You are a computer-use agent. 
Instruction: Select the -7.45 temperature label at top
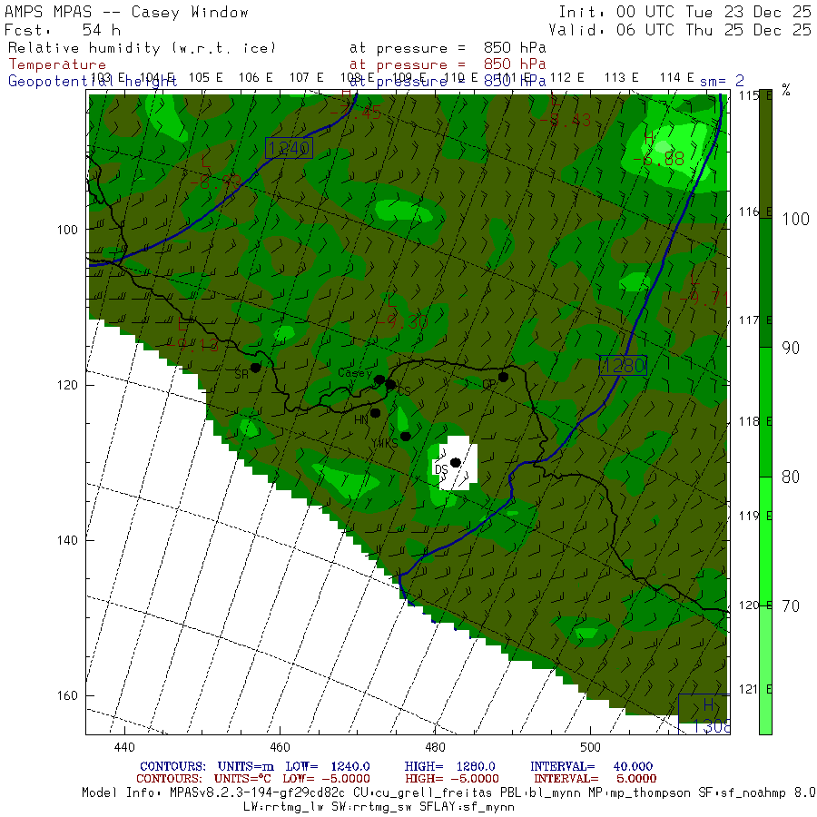point(356,113)
